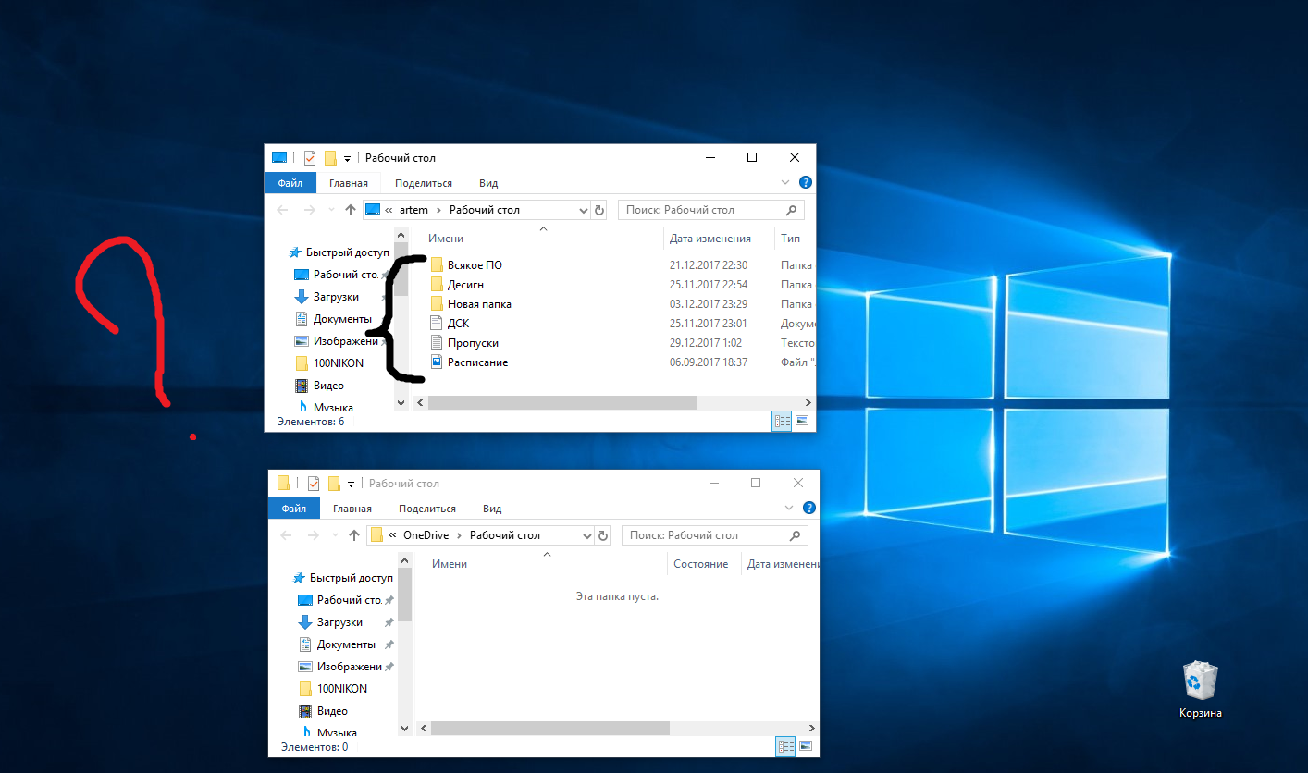
Task: Select the Новая папка folder in top window
Action: tap(479, 304)
